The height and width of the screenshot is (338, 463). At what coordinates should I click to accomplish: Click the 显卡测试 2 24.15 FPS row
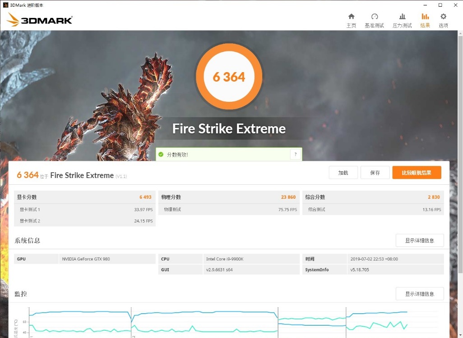(84, 221)
